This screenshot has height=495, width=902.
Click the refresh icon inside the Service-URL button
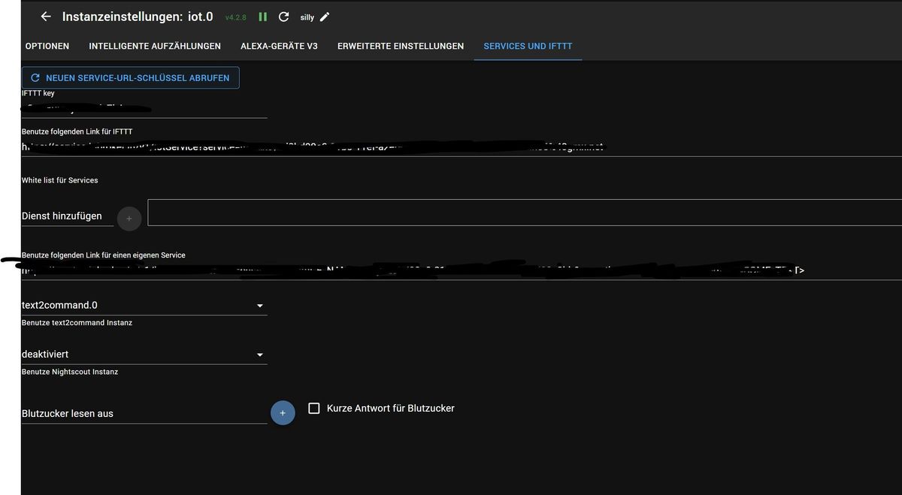[35, 77]
